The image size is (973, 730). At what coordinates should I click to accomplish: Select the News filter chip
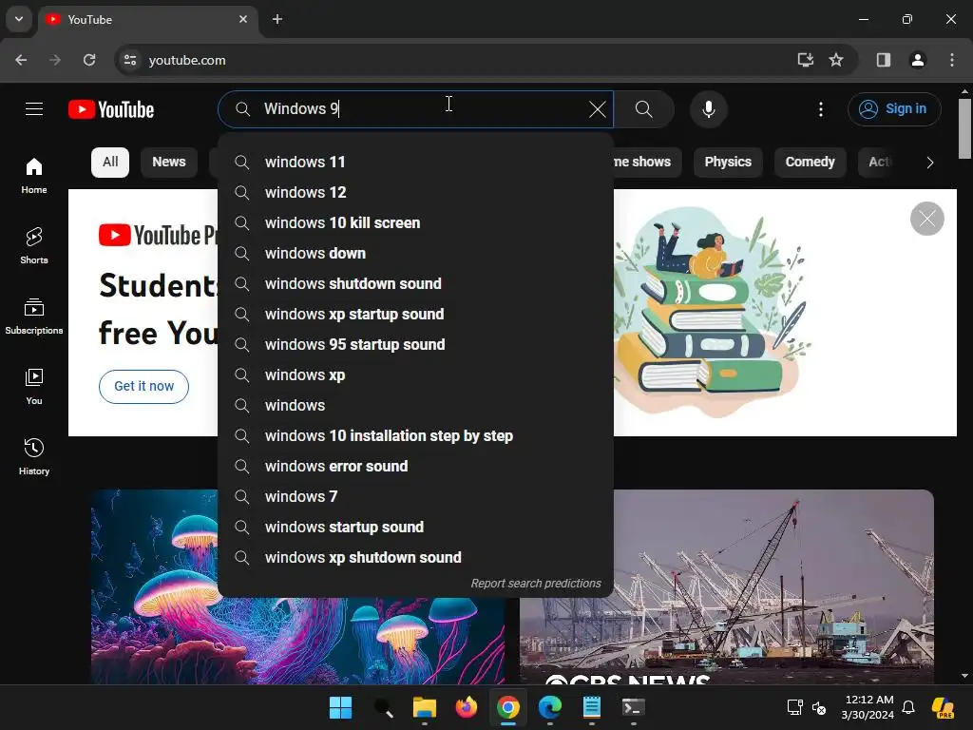click(x=169, y=162)
